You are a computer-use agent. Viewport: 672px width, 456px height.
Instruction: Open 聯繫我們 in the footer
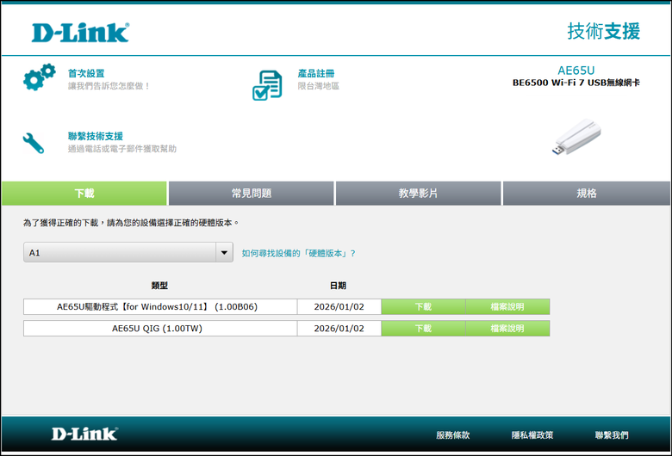[612, 435]
